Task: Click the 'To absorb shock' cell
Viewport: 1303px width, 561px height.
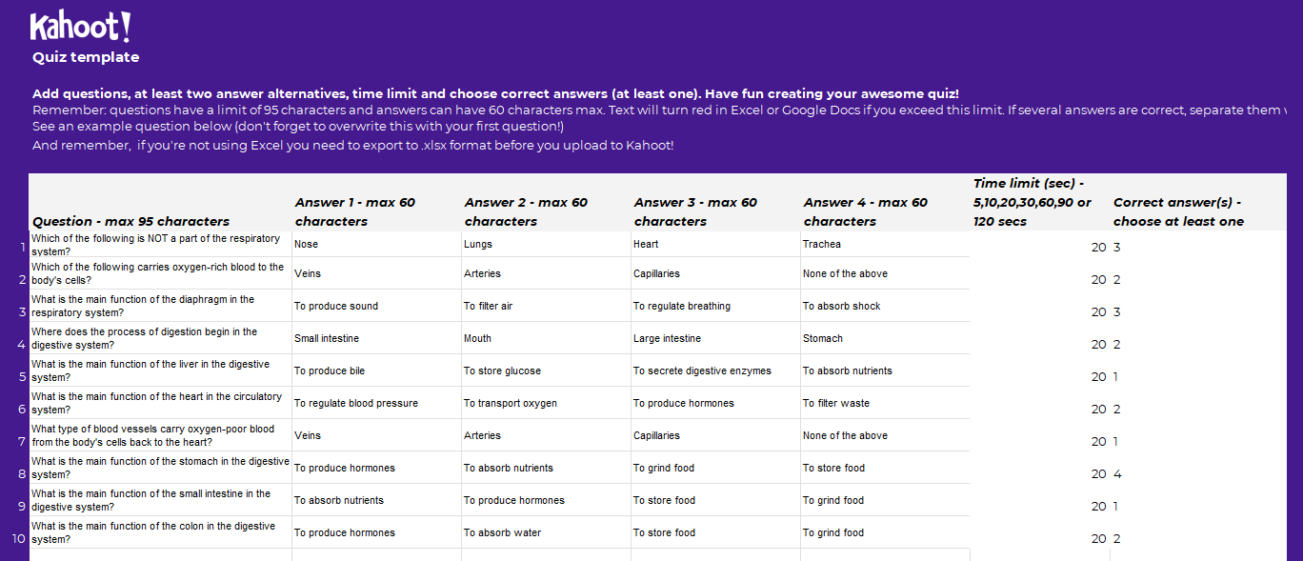Action: tap(885, 306)
